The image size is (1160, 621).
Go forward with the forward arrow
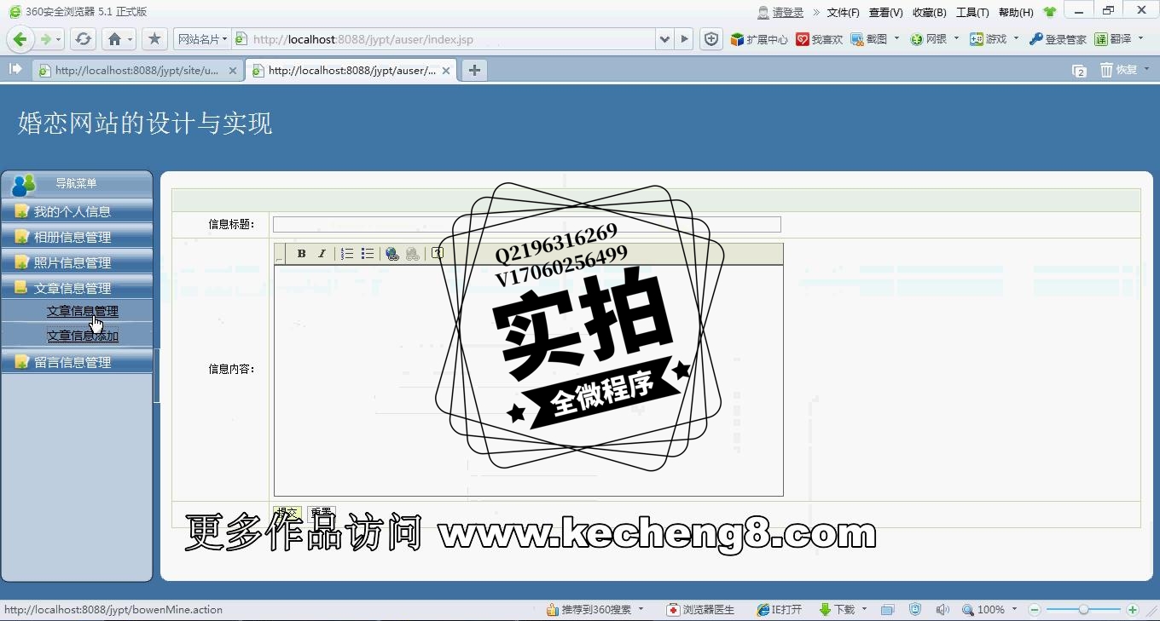click(x=46, y=39)
